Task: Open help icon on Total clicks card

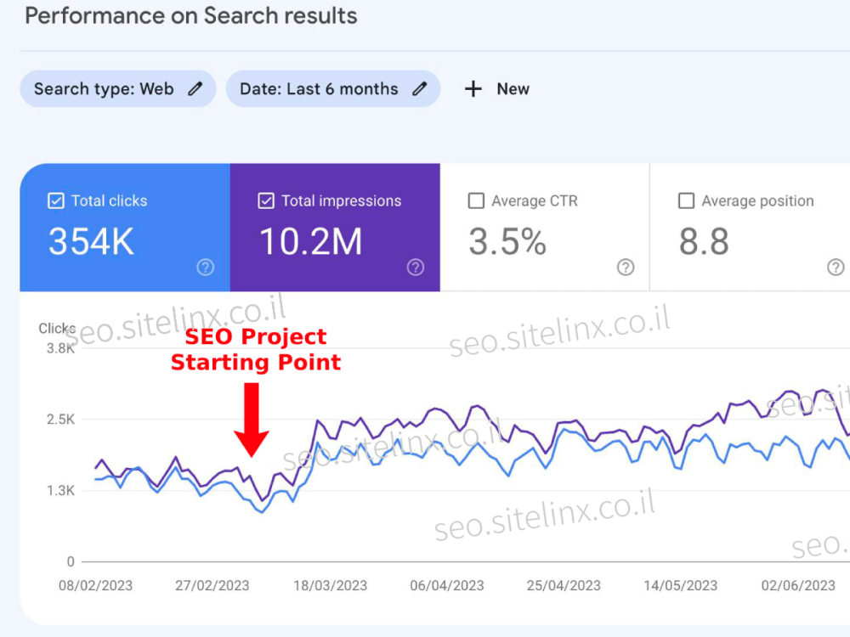Action: coord(206,267)
